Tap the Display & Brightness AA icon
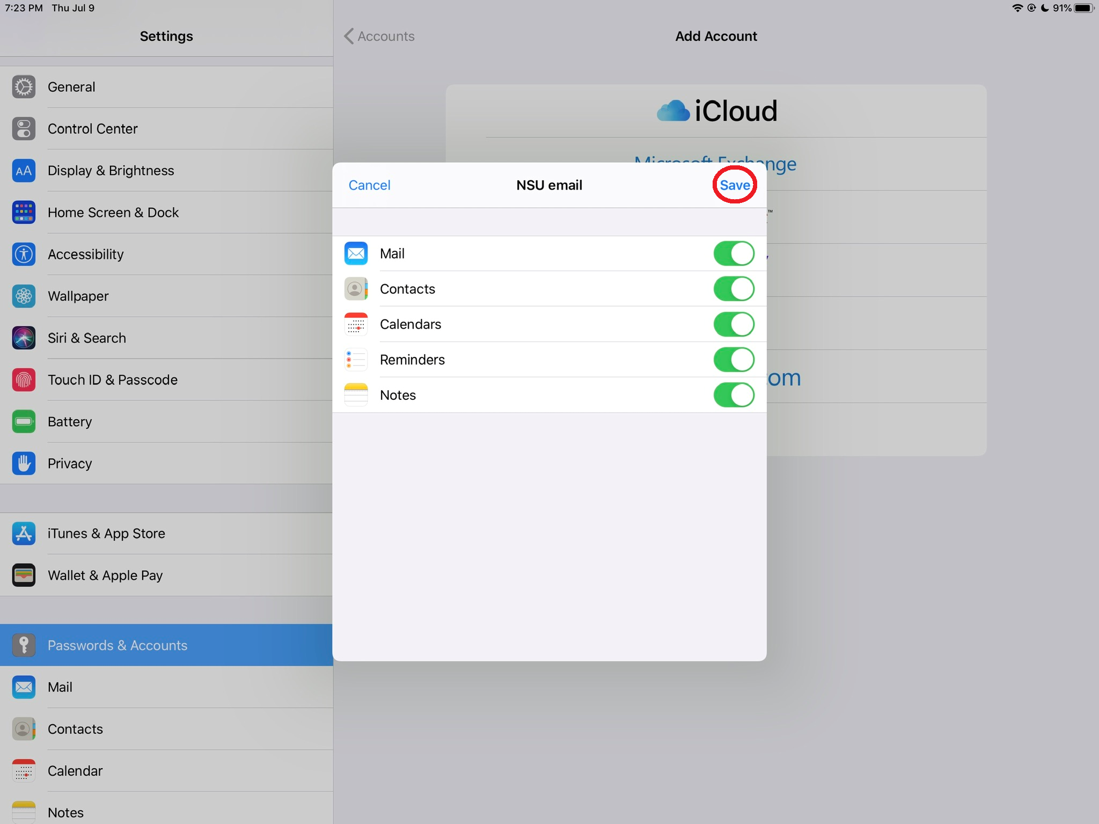Screen dimensions: 1099x824 24,171
